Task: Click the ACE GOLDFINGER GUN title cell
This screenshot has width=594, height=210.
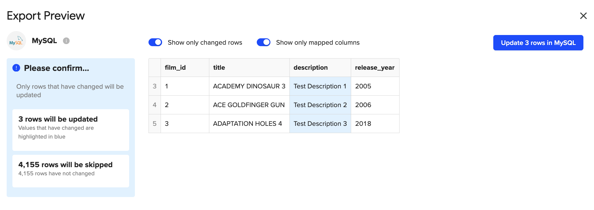Action: tap(249, 105)
